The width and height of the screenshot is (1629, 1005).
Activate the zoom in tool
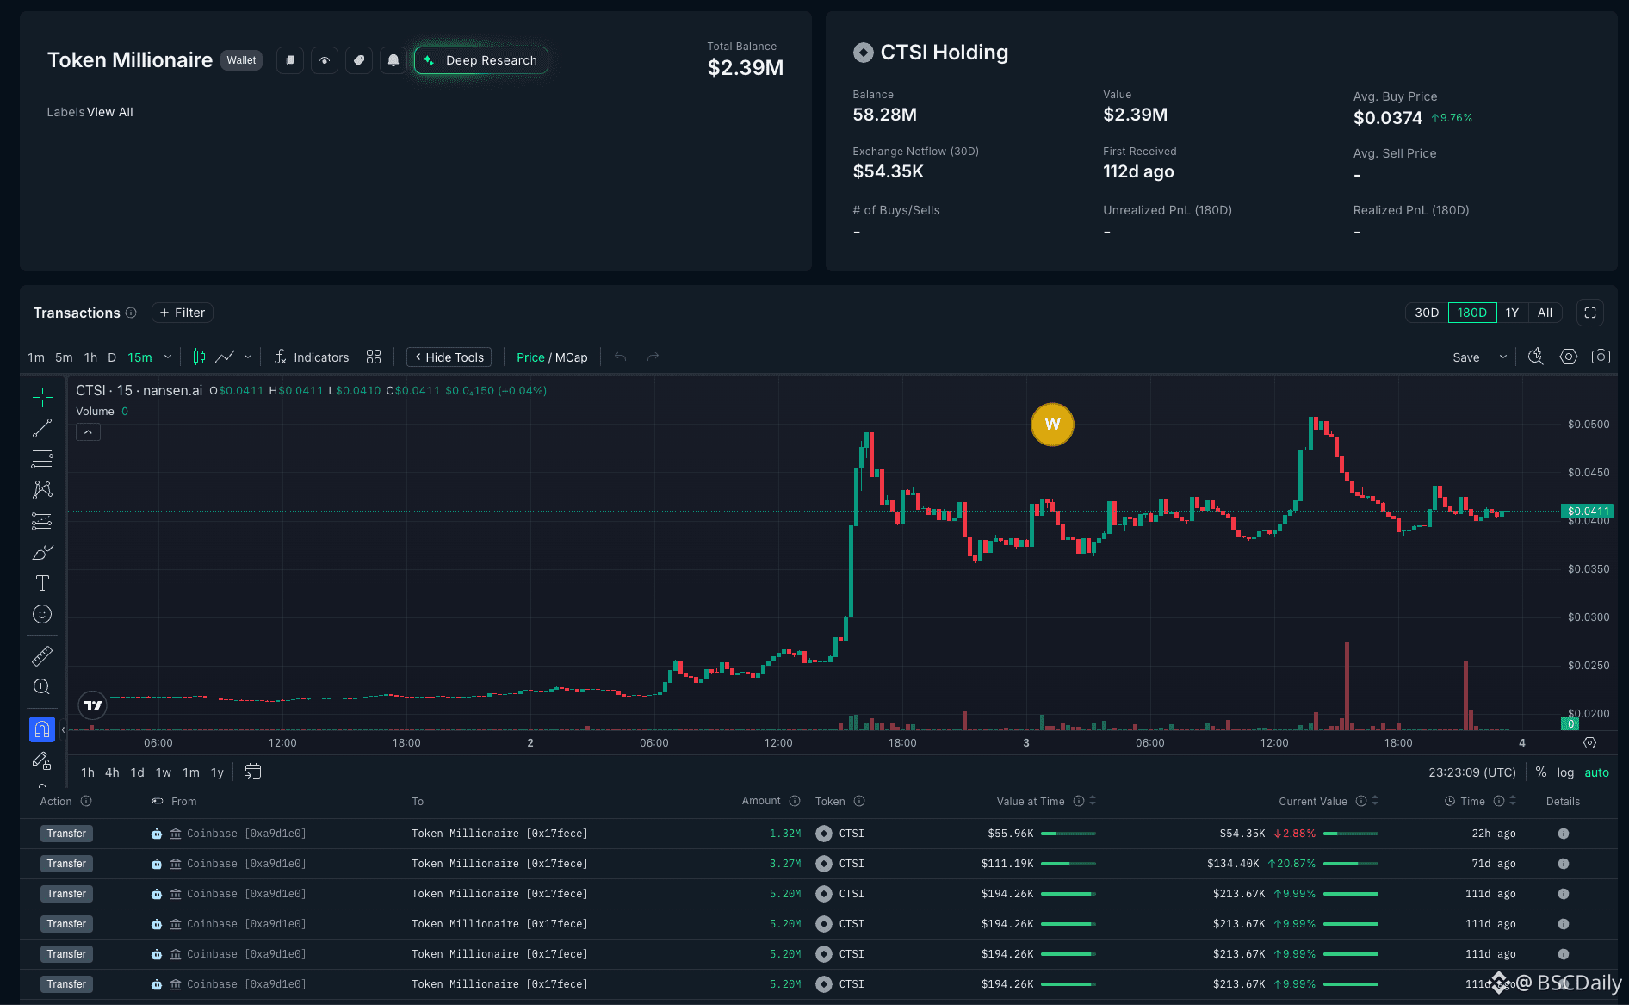click(42, 686)
